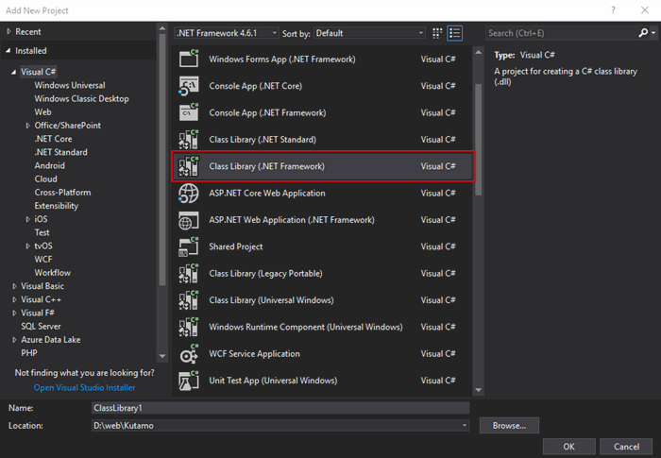Select WCF category
The image size is (661, 458).
[43, 260]
